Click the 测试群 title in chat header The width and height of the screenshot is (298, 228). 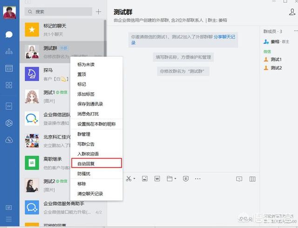pyautogui.click(x=123, y=12)
